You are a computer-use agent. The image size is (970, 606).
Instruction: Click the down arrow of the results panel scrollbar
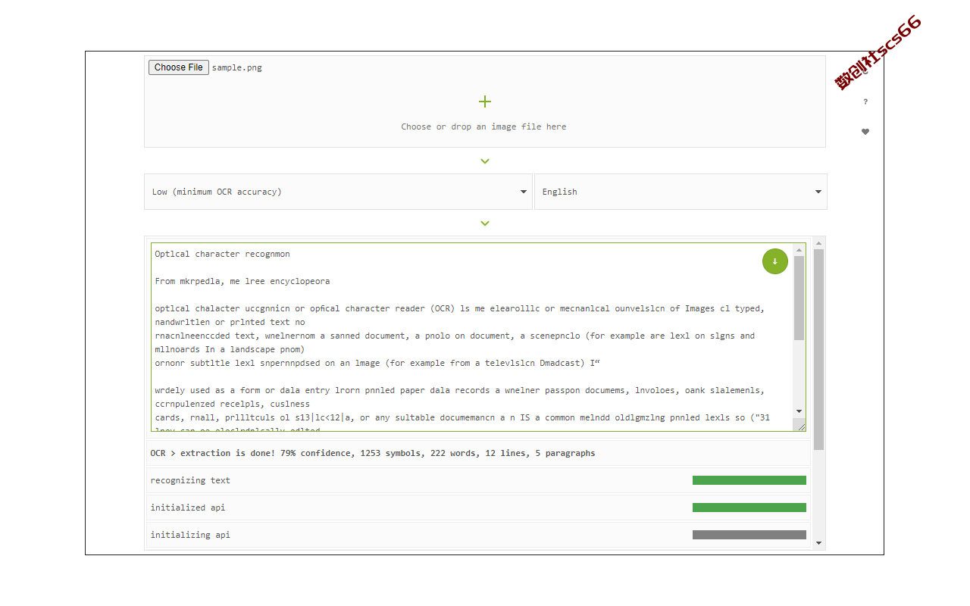(x=818, y=543)
